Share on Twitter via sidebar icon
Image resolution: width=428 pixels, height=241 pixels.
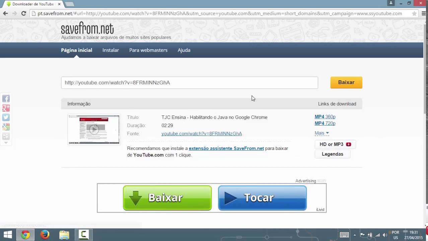pos(6,117)
